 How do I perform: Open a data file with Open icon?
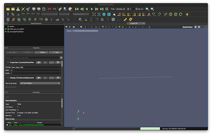(8, 9)
